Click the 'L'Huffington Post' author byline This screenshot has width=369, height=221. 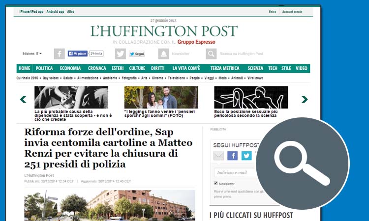pyautogui.click(x=39, y=175)
